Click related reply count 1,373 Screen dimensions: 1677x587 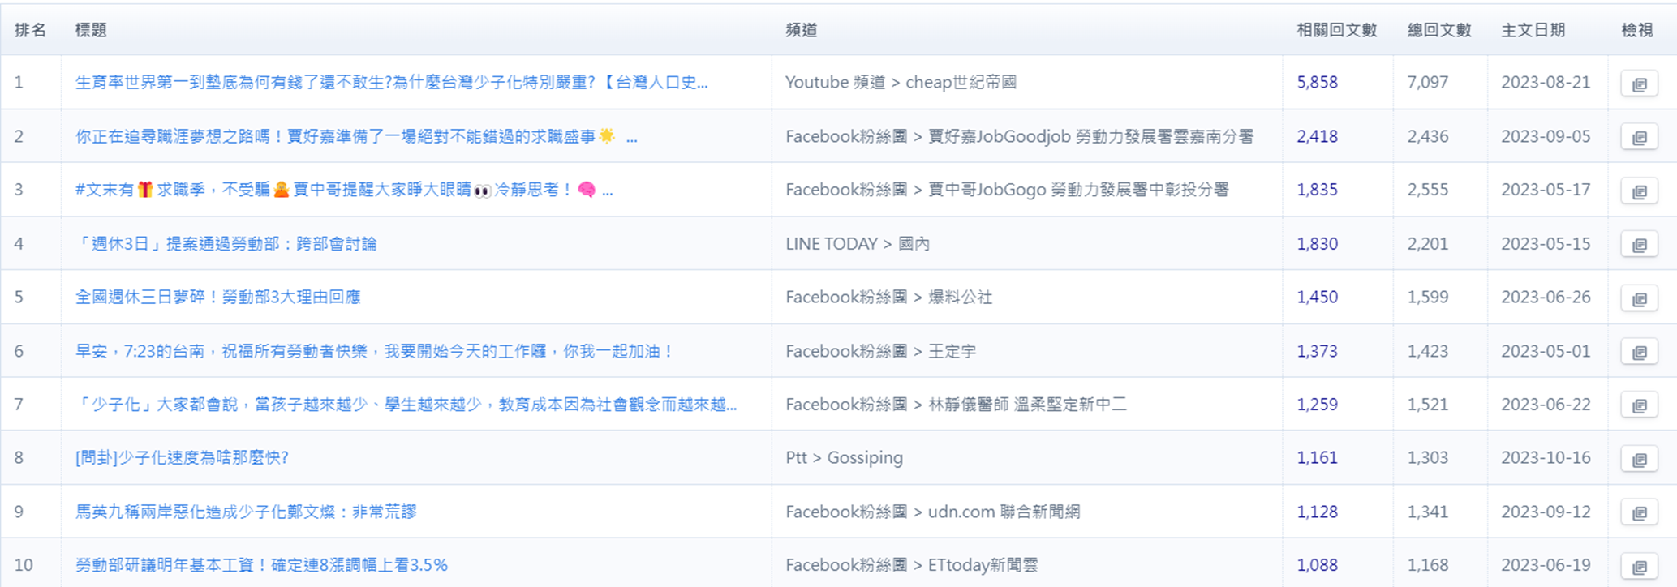pyautogui.click(x=1317, y=351)
